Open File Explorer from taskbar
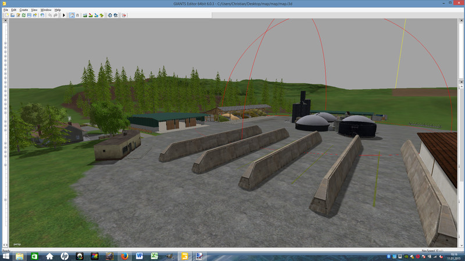Viewport: 465px width, 261px height. coord(20,256)
